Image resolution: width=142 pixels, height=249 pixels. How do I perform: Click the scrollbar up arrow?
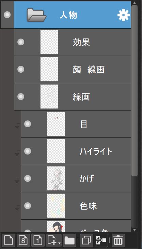pyautogui.click(x=135, y=3)
